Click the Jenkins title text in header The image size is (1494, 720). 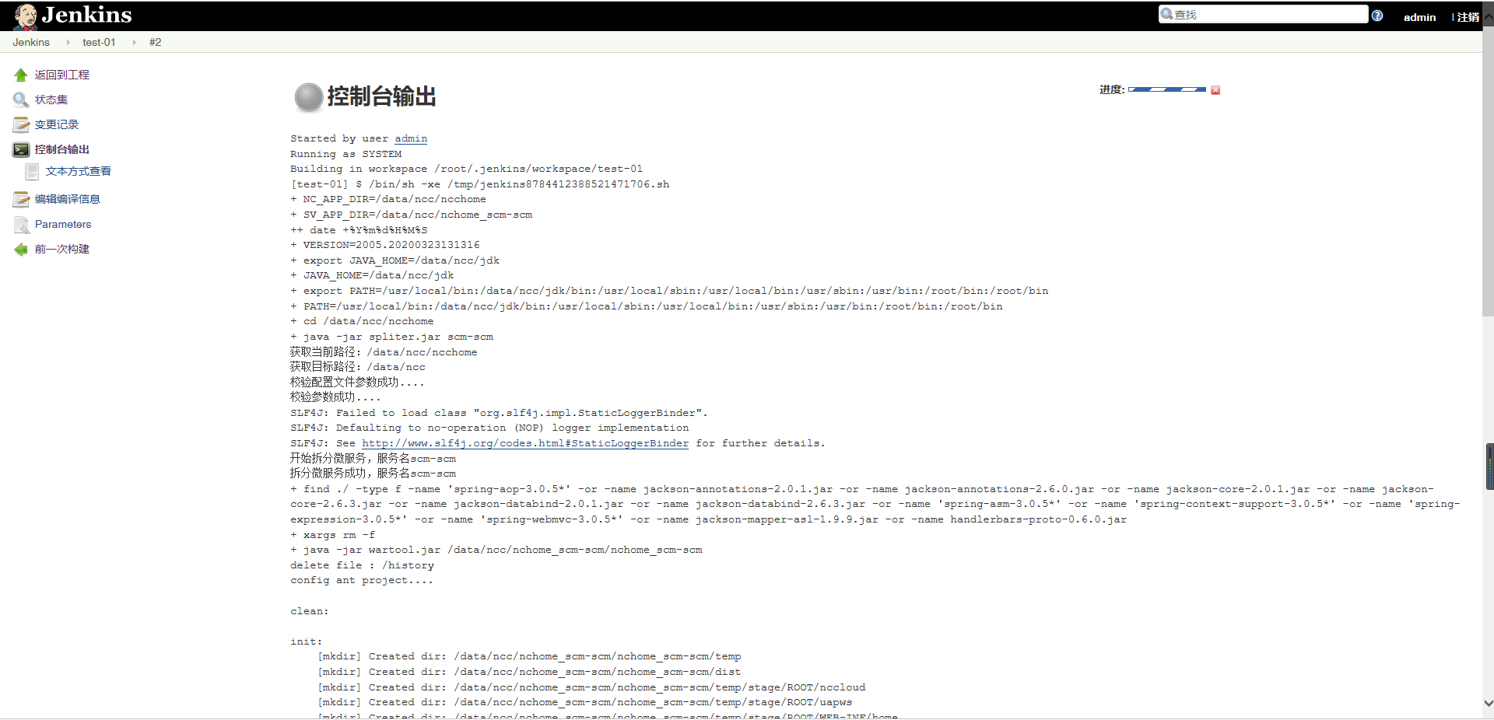pyautogui.click(x=86, y=15)
